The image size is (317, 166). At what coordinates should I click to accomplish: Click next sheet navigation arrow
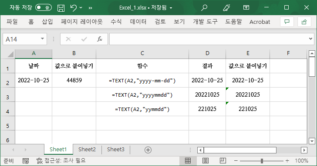click(x=25, y=150)
